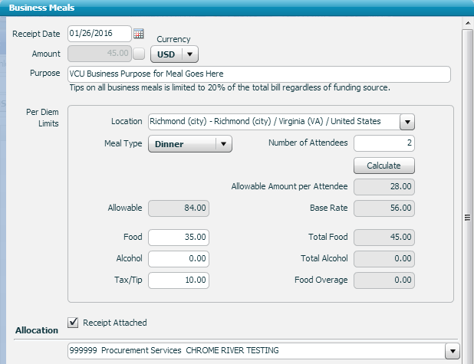Click the Total Alcohol value 0.00
The width and height of the screenshot is (474, 364).
(384, 259)
